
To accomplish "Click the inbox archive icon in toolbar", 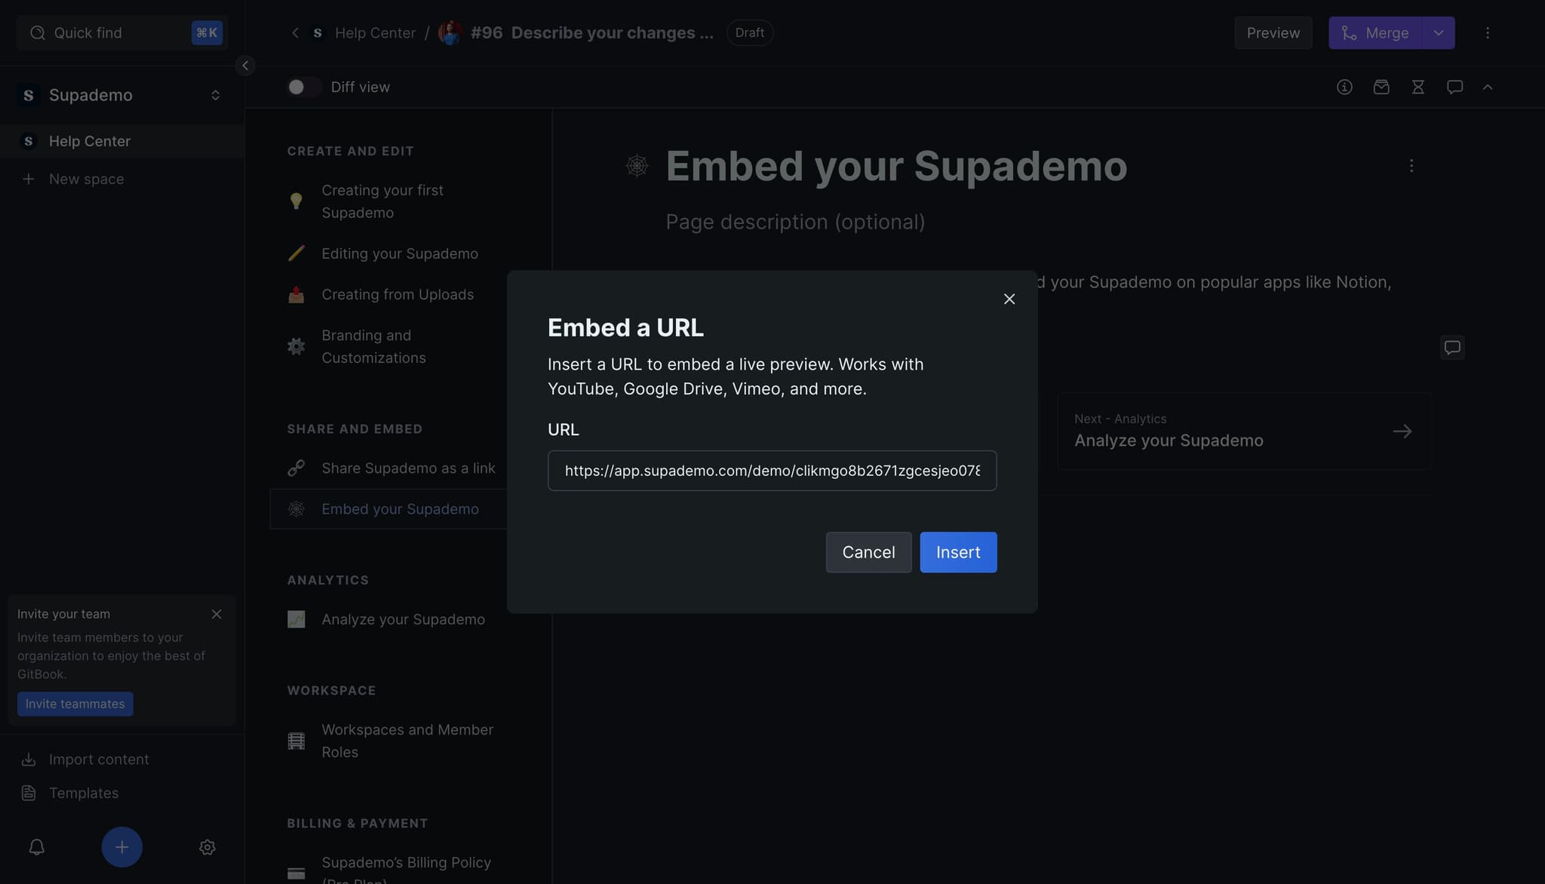I will (x=1381, y=87).
